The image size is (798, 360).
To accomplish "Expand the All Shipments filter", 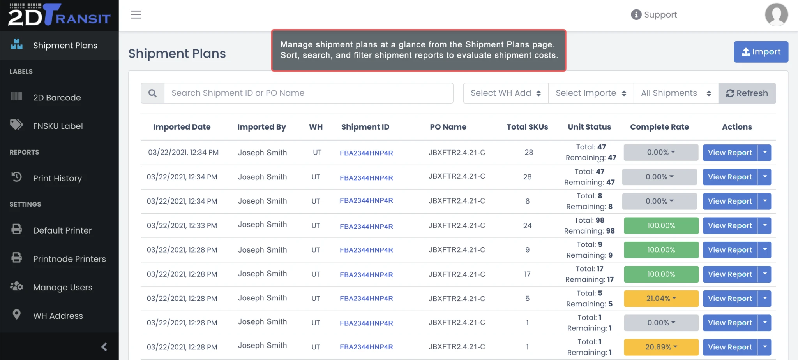I will click(x=676, y=93).
